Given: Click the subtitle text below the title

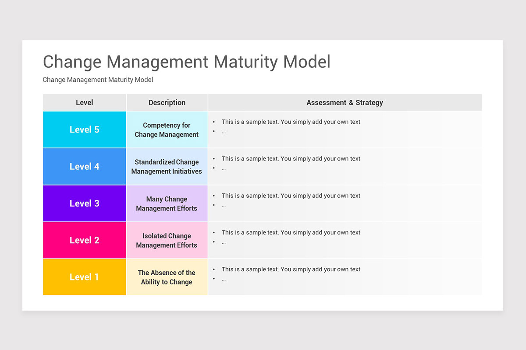Looking at the screenshot, I should coord(97,80).
